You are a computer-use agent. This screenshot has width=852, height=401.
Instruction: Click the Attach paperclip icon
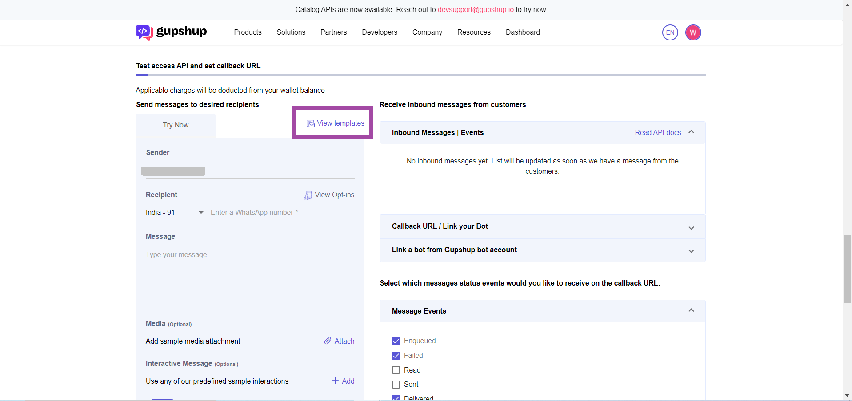coord(328,341)
